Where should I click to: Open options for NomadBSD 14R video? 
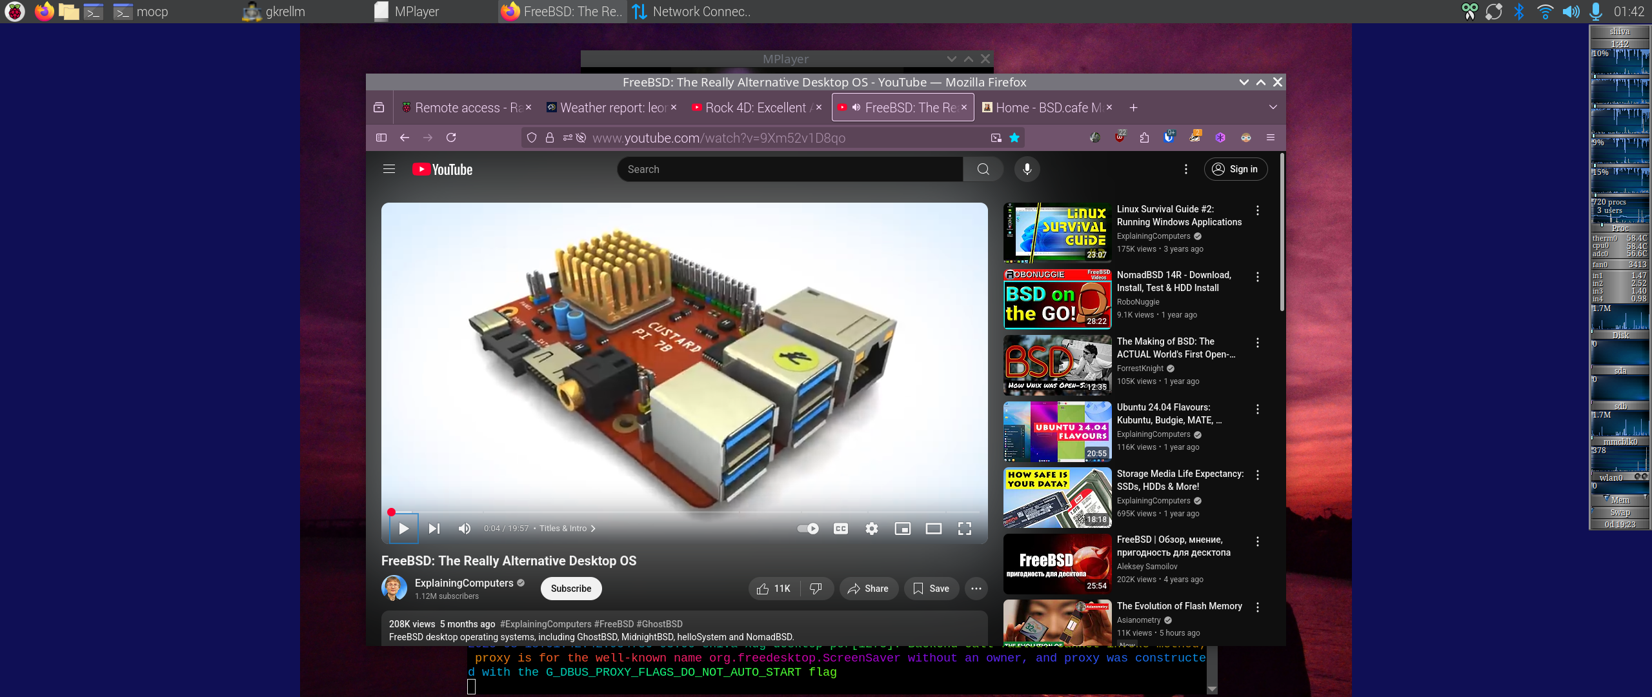(x=1258, y=277)
